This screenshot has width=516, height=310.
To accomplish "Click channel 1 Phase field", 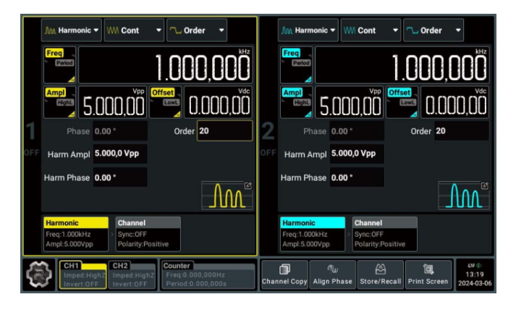I will tap(120, 131).
